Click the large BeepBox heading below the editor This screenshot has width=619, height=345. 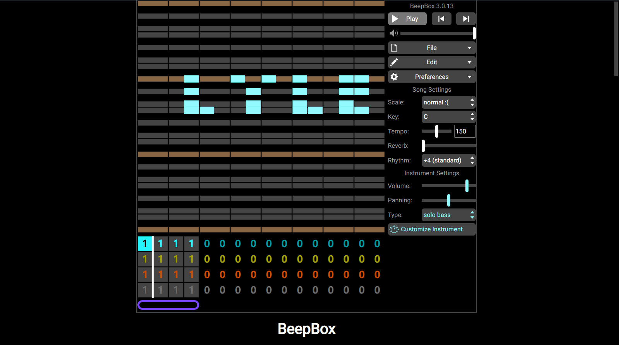pos(307,329)
